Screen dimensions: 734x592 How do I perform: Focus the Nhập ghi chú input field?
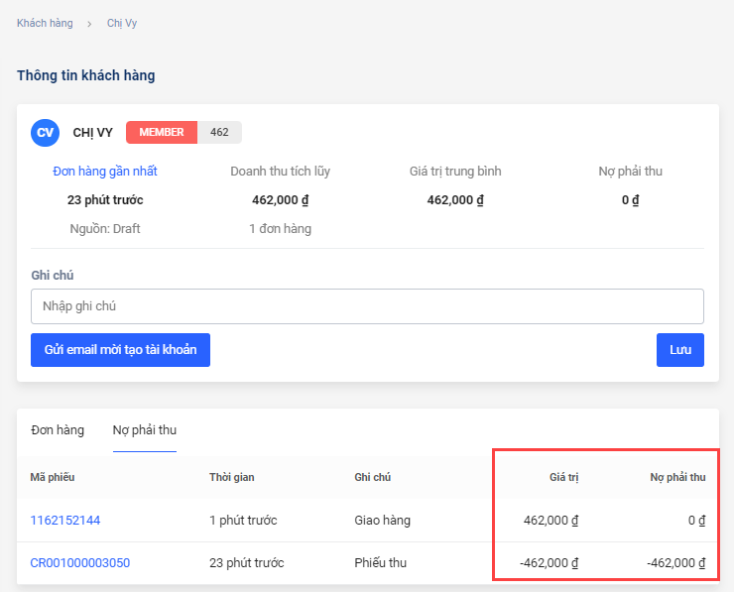367,306
